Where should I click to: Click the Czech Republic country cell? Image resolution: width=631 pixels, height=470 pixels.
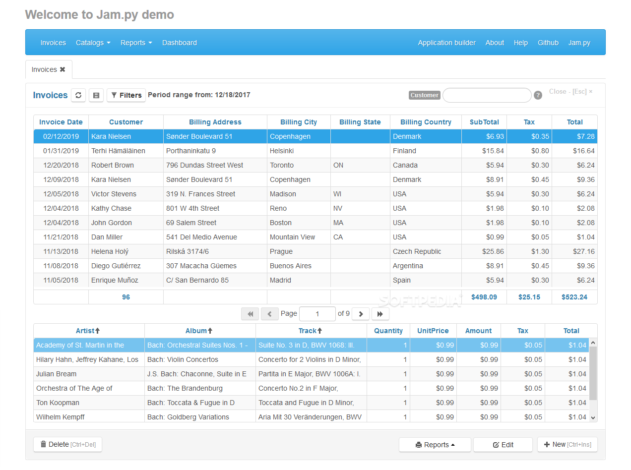[x=426, y=251]
